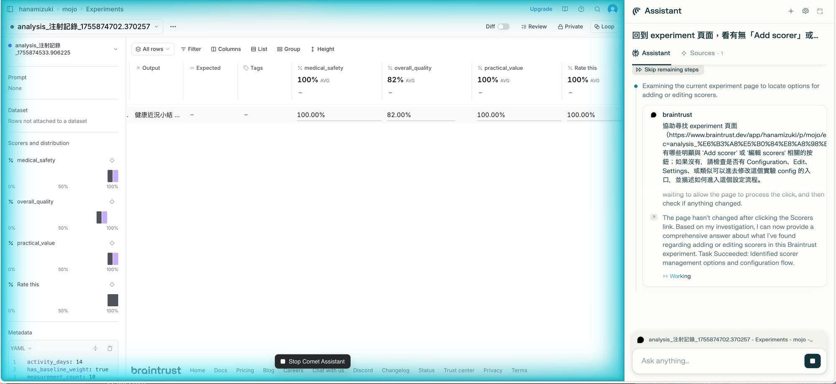This screenshot has width=836, height=384.
Task: Click the Loop button
Action: click(604, 26)
